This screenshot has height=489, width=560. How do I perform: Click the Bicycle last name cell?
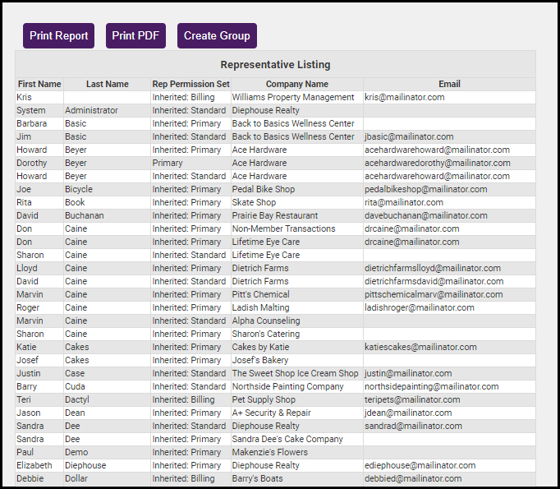click(x=107, y=189)
